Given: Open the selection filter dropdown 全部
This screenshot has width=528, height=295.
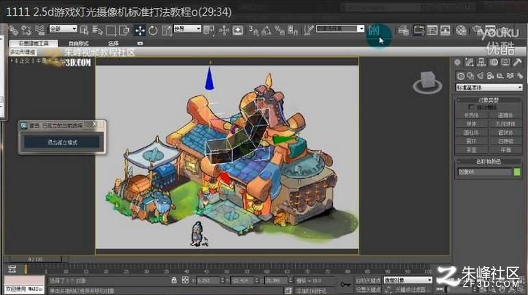Looking at the screenshot, I should tap(63, 29).
